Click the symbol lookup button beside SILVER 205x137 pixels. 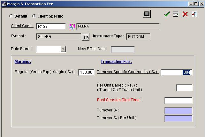(86, 37)
